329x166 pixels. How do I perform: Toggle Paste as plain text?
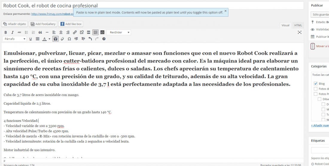(x=55, y=39)
